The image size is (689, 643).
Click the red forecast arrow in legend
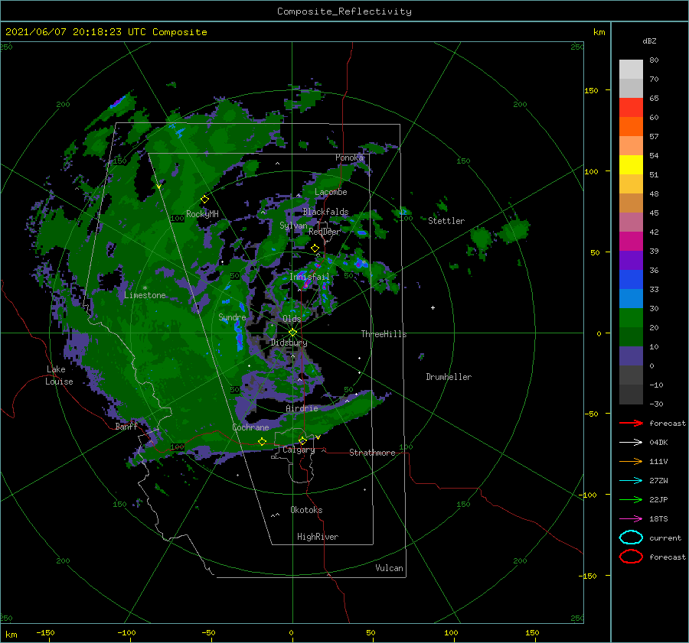click(631, 423)
